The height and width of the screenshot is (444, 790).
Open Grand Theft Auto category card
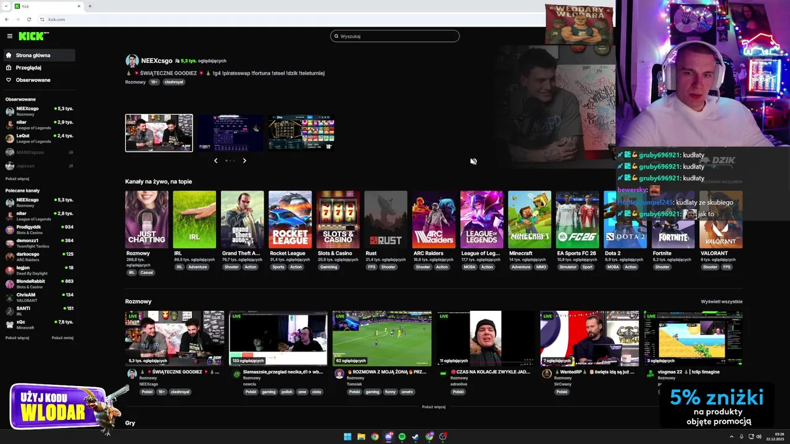point(242,220)
